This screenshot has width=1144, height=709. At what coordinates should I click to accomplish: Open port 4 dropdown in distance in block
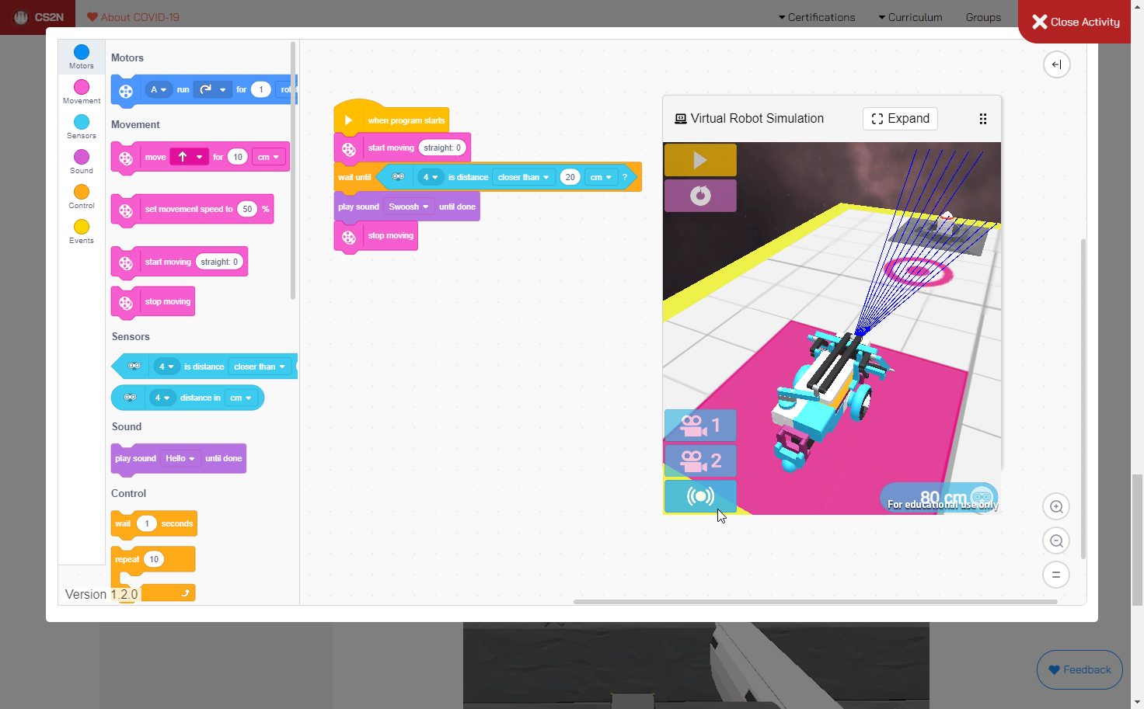pos(162,398)
